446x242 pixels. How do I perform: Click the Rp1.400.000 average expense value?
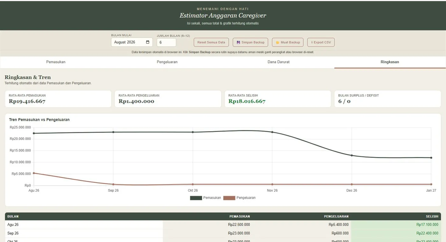pyautogui.click(x=136, y=102)
